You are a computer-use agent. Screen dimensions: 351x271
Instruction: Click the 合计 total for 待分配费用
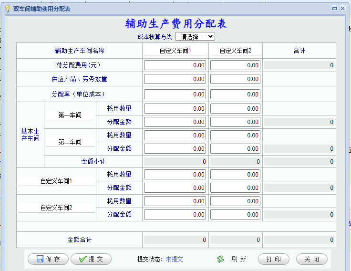point(299,65)
